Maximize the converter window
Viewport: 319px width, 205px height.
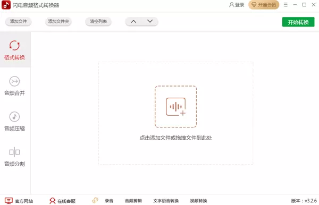304,5
